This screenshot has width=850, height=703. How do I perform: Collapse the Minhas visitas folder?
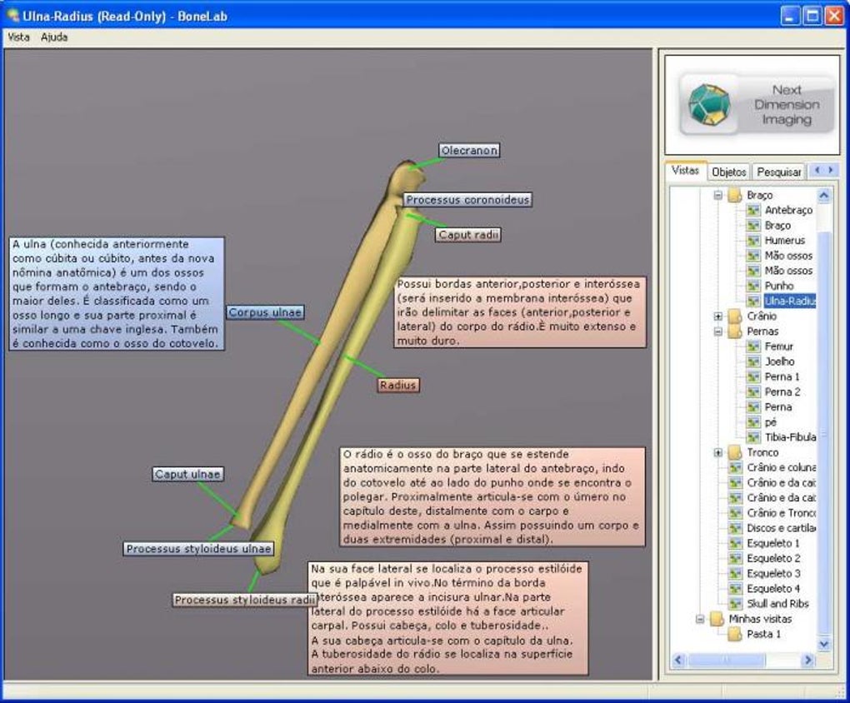(700, 618)
